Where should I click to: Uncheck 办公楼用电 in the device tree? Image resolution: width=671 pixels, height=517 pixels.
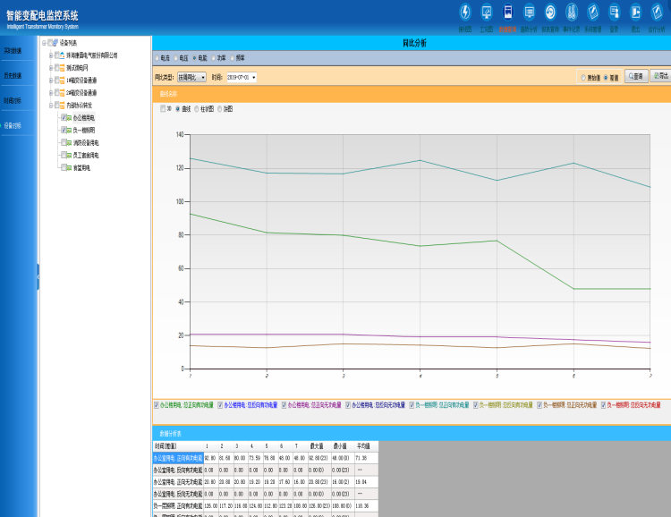pyautogui.click(x=64, y=117)
